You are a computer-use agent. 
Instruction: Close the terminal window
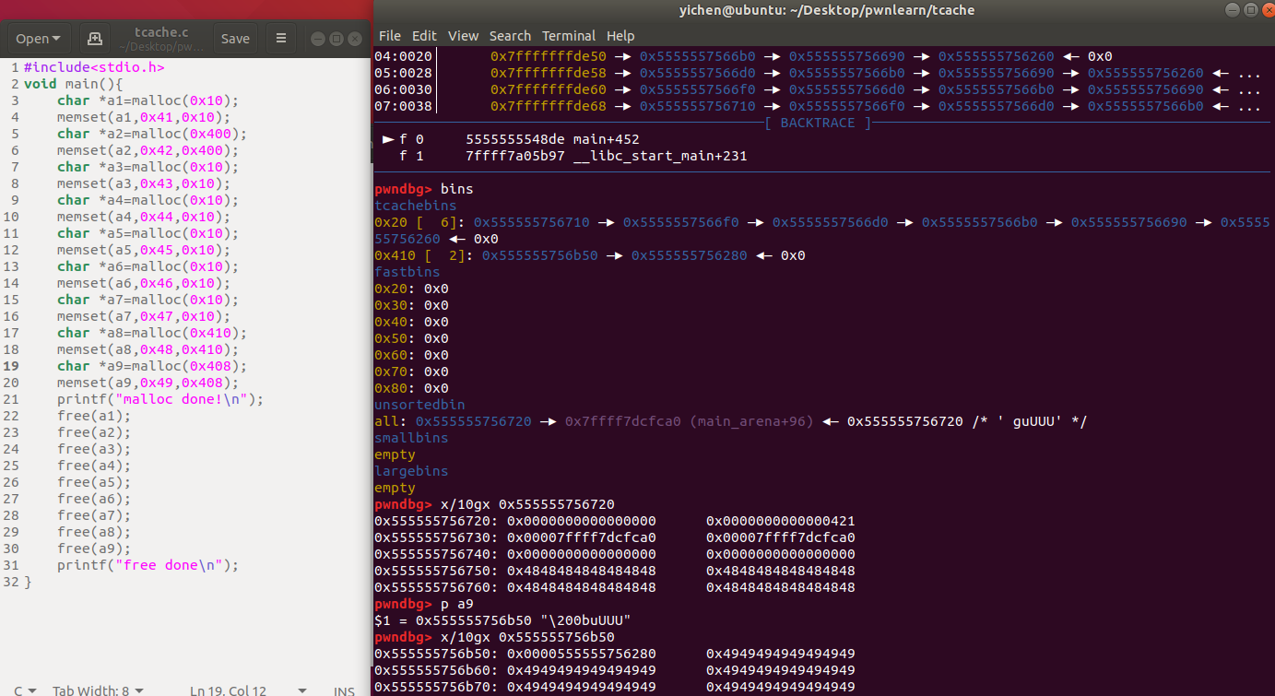pos(1268,10)
